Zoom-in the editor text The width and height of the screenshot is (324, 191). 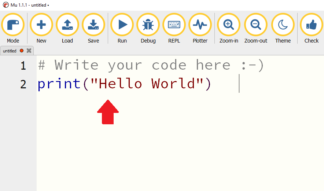tap(229, 28)
